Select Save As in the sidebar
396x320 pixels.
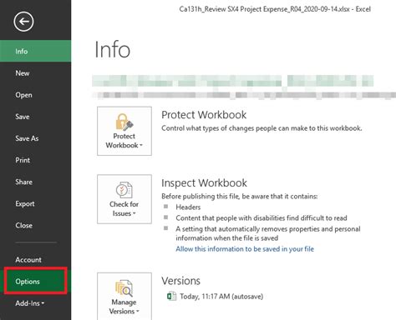click(35, 138)
